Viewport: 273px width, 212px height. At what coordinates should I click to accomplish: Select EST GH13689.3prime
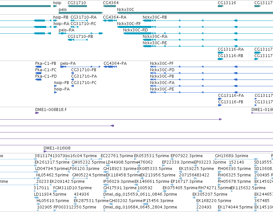pos(232,156)
